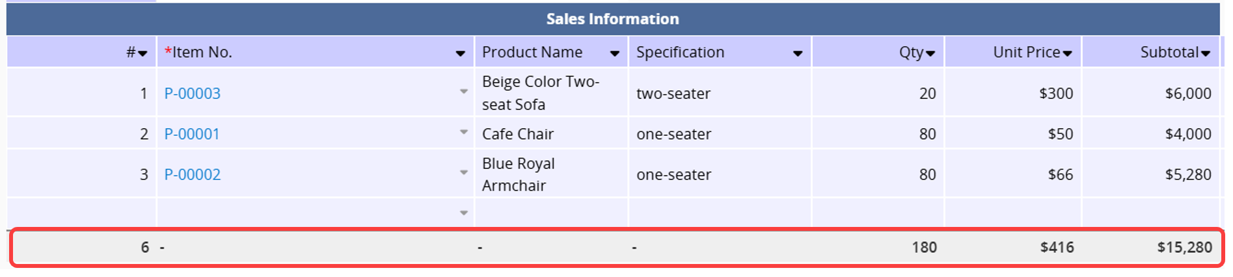Open the P-00002 item link

192,174
